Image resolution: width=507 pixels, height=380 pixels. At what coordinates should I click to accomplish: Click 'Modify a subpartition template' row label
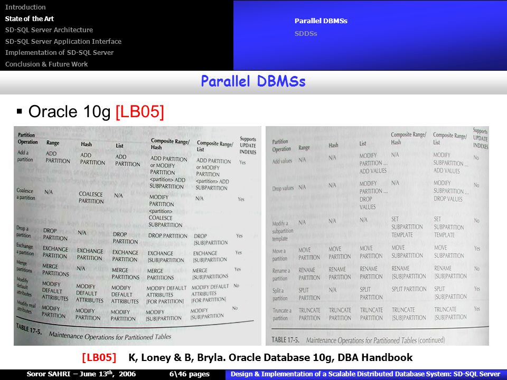[283, 231]
